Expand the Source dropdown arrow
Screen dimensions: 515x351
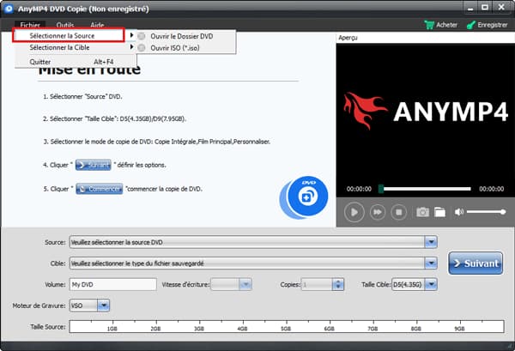pos(431,242)
